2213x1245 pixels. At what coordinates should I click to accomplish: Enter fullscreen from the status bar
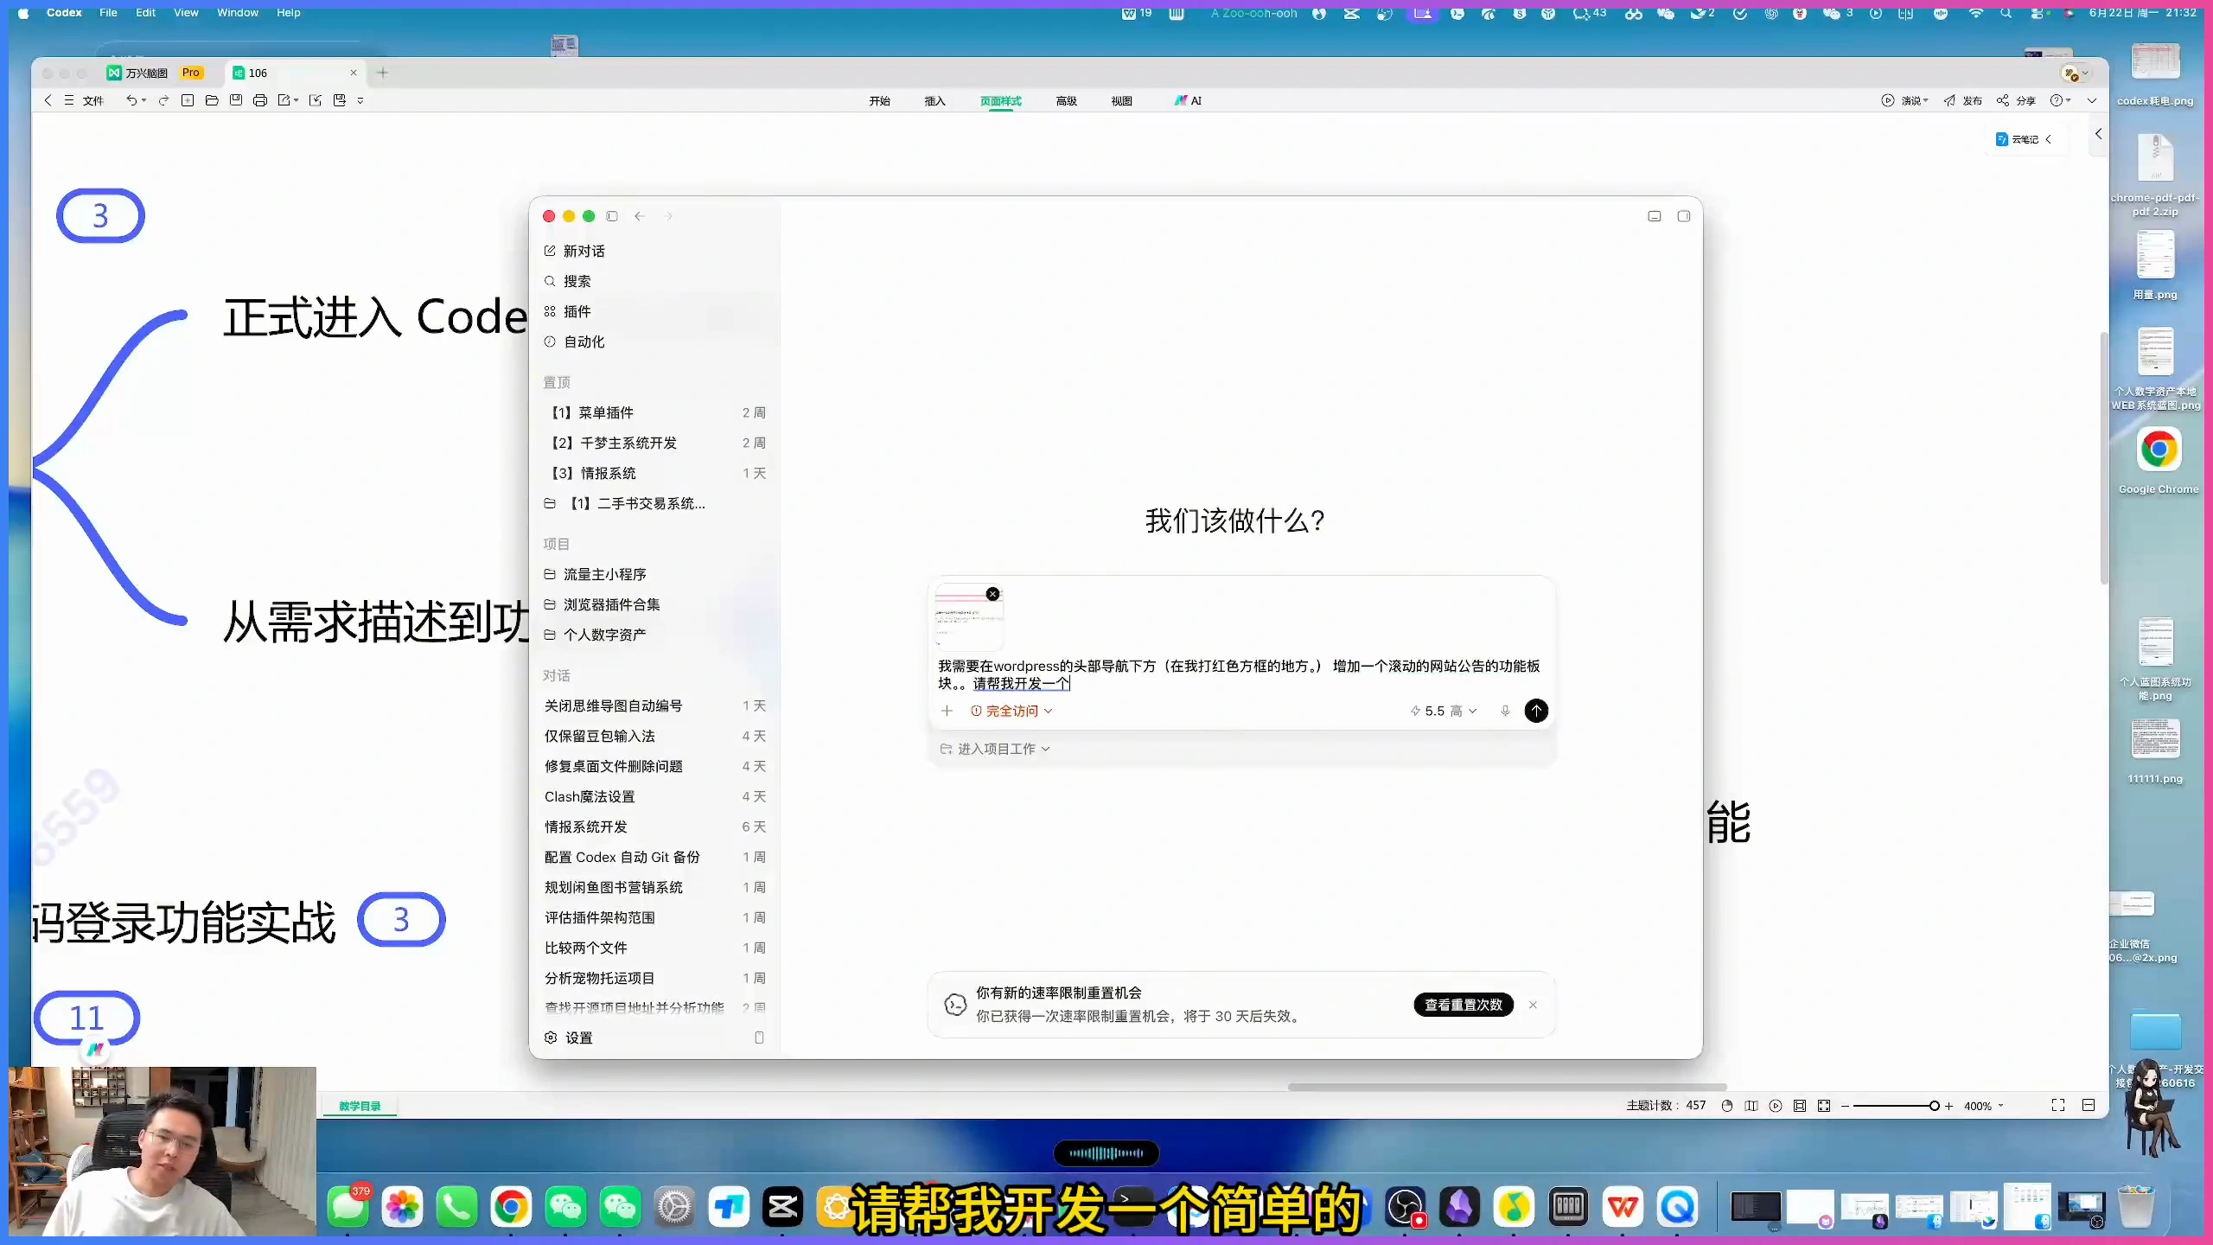point(2058,1106)
